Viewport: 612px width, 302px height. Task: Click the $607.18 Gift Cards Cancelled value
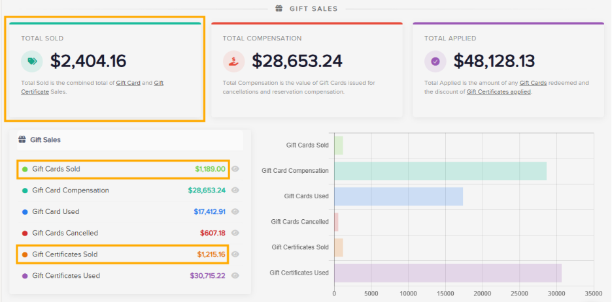[212, 233]
